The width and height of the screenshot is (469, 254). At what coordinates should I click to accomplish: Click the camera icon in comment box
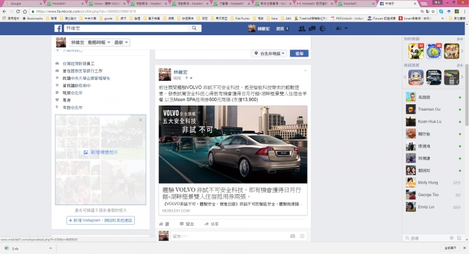tap(292, 236)
